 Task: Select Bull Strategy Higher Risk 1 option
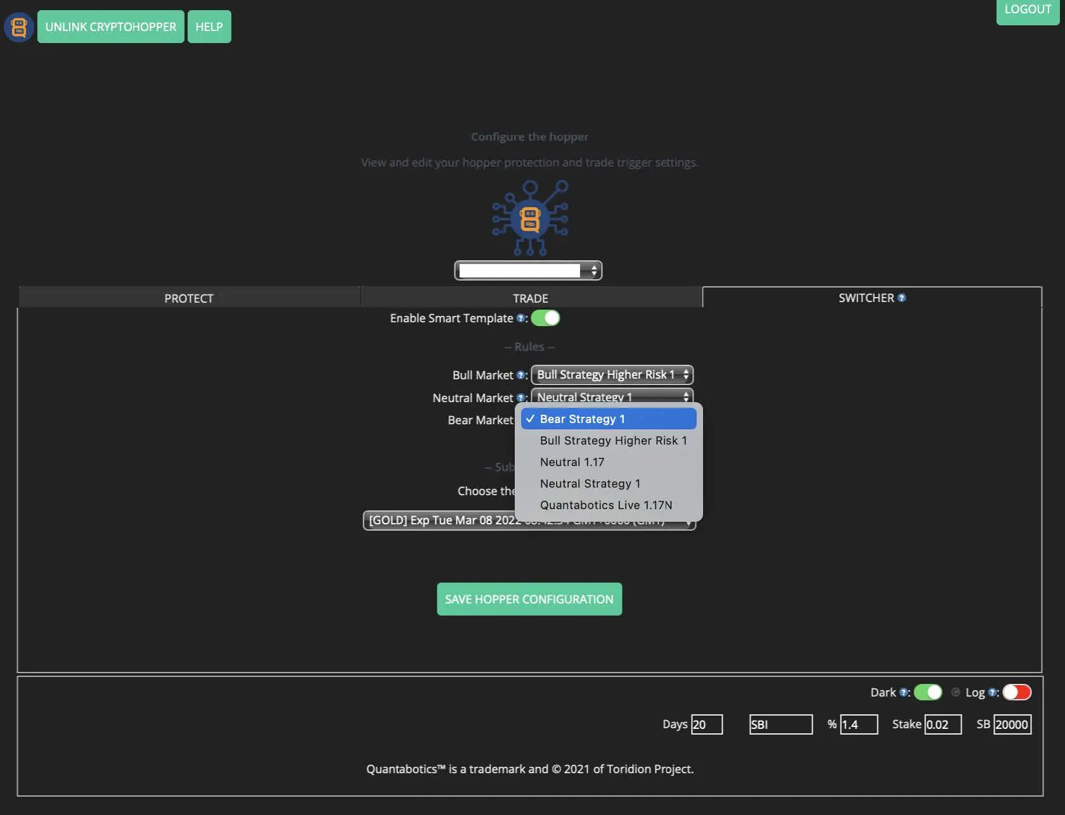pyautogui.click(x=609, y=440)
